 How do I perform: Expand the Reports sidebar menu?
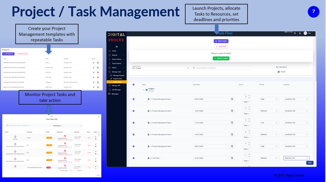pos(117,55)
